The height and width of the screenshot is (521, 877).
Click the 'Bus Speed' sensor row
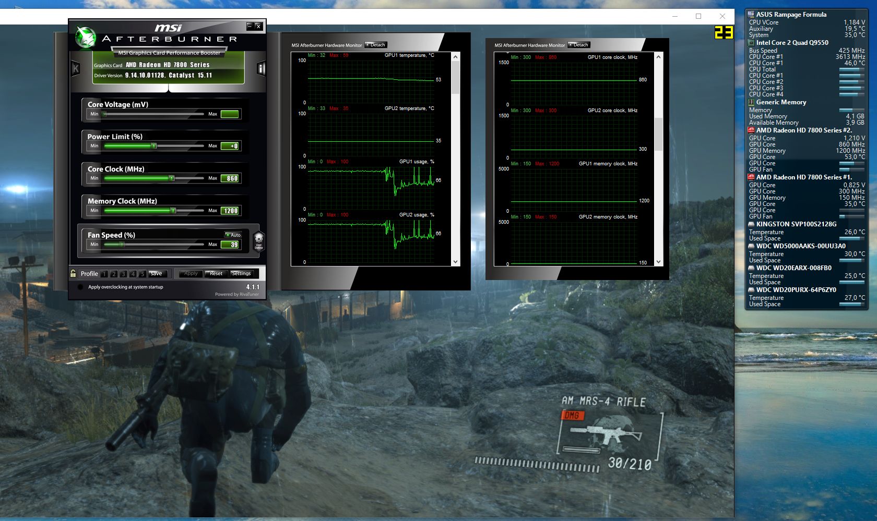coord(807,51)
